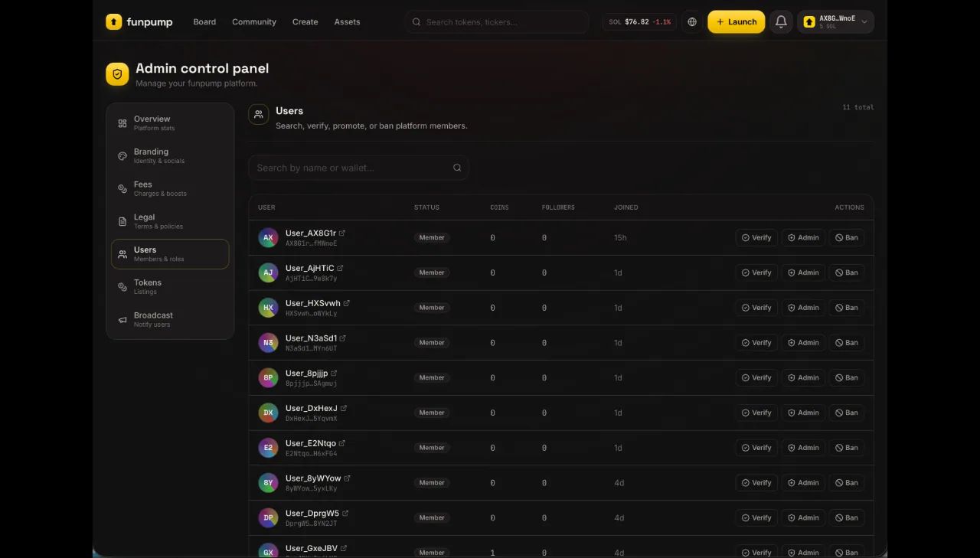
Task: Click the globe language icon
Action: coord(692,22)
